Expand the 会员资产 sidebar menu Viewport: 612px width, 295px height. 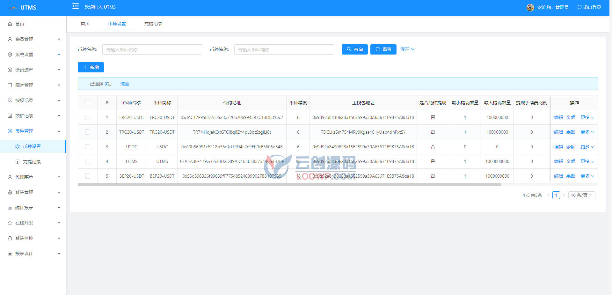click(33, 70)
